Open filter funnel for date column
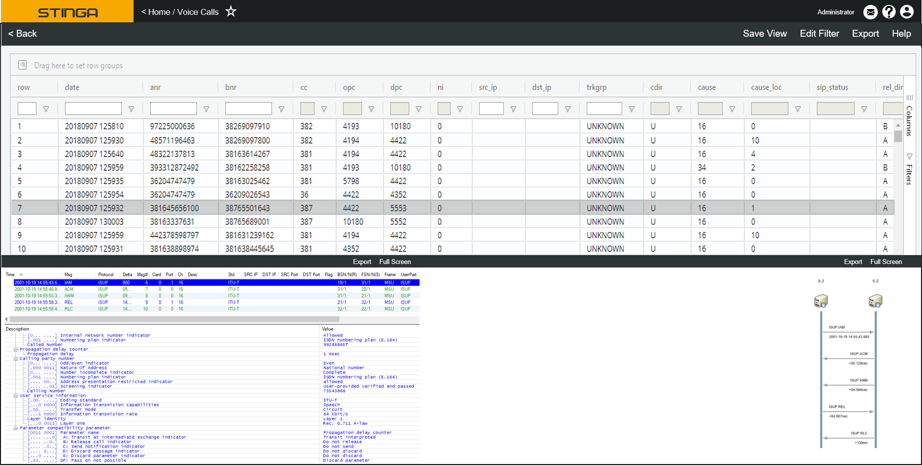This screenshot has width=922, height=465. 131,109
